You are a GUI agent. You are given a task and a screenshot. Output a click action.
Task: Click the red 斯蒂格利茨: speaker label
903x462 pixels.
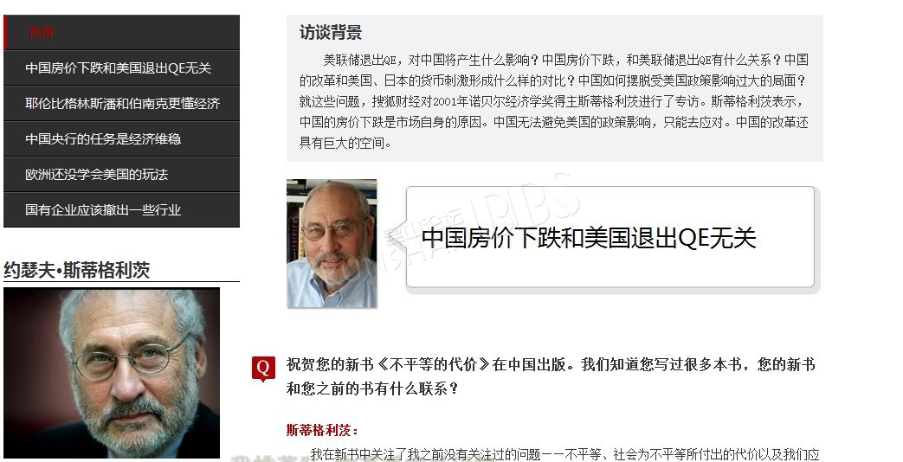pyautogui.click(x=322, y=430)
